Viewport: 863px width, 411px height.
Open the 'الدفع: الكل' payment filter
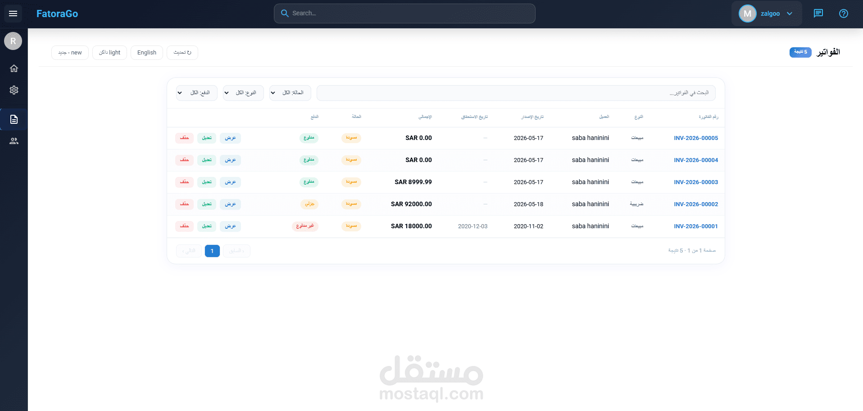[x=197, y=93]
